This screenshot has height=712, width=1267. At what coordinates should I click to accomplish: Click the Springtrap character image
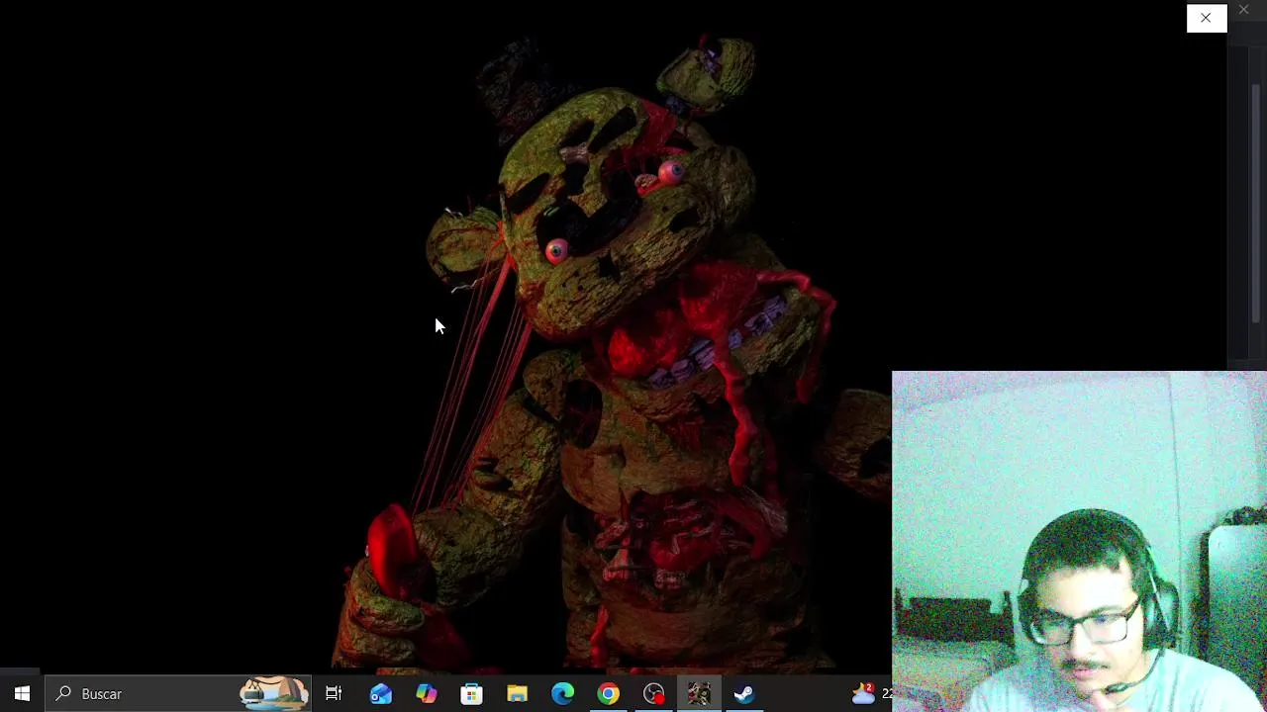pos(614,356)
